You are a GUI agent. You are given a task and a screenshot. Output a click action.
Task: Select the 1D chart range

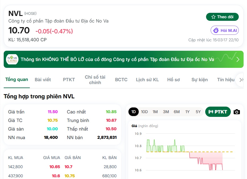coord(134,112)
